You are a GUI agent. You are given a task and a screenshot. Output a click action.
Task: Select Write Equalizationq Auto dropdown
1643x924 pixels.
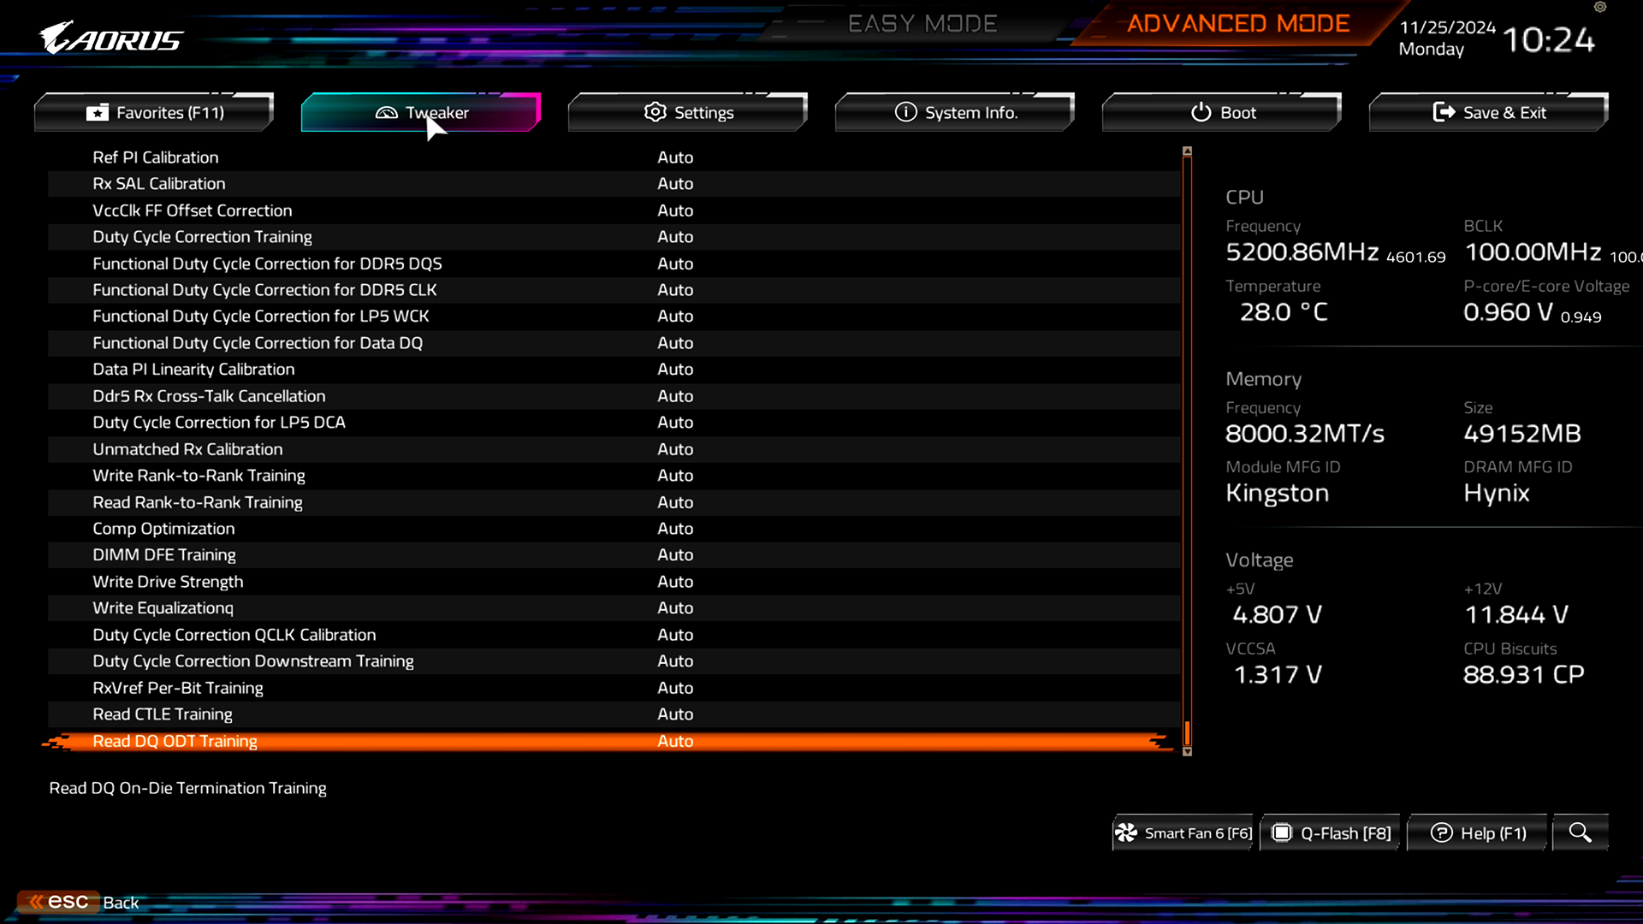coord(675,608)
